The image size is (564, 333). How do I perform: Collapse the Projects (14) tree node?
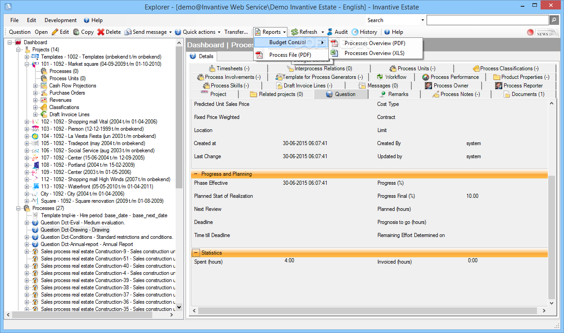[18, 50]
